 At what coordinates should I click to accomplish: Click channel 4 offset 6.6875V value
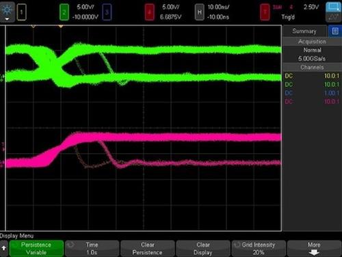point(170,17)
